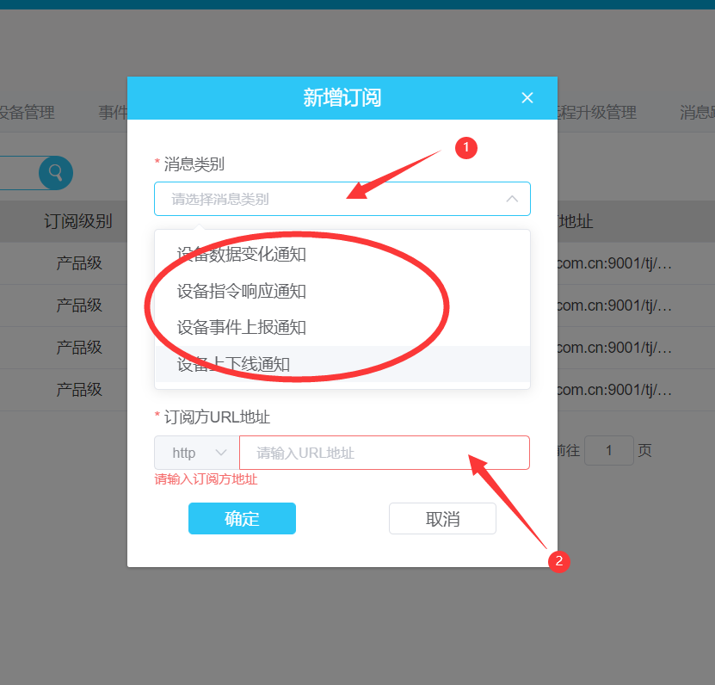This screenshot has width=715, height=685.
Task: Switch to the 设备管理 tab
Action: tap(28, 113)
